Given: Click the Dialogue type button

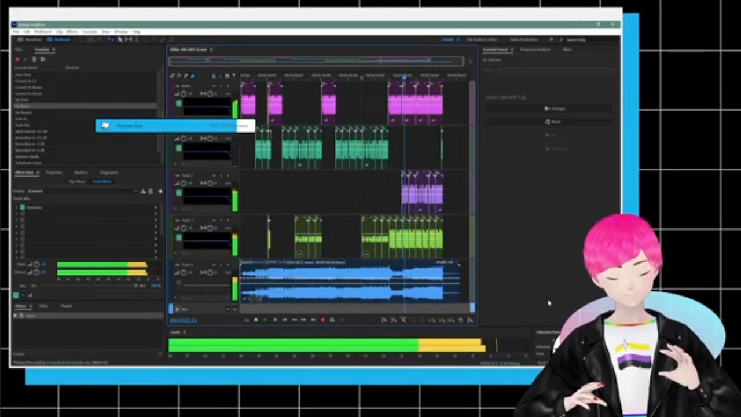Looking at the screenshot, I should [x=549, y=109].
